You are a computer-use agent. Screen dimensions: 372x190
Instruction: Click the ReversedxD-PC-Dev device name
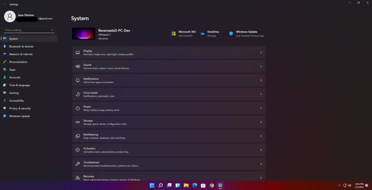point(114,30)
